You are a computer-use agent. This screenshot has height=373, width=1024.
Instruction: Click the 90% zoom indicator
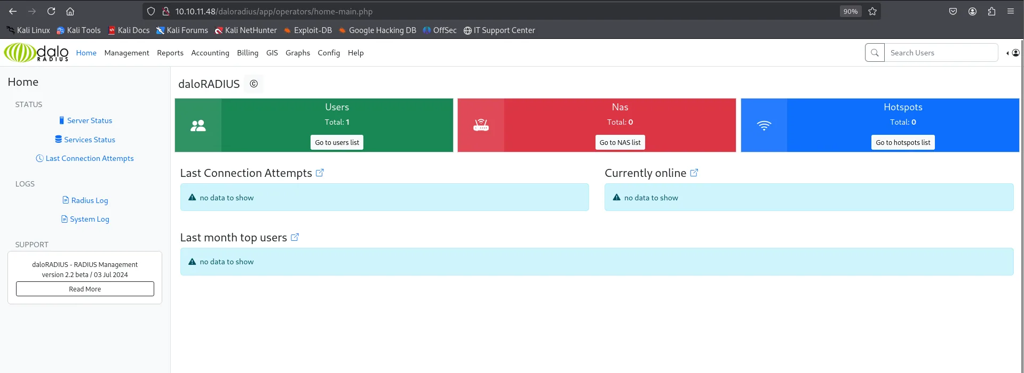[851, 11]
